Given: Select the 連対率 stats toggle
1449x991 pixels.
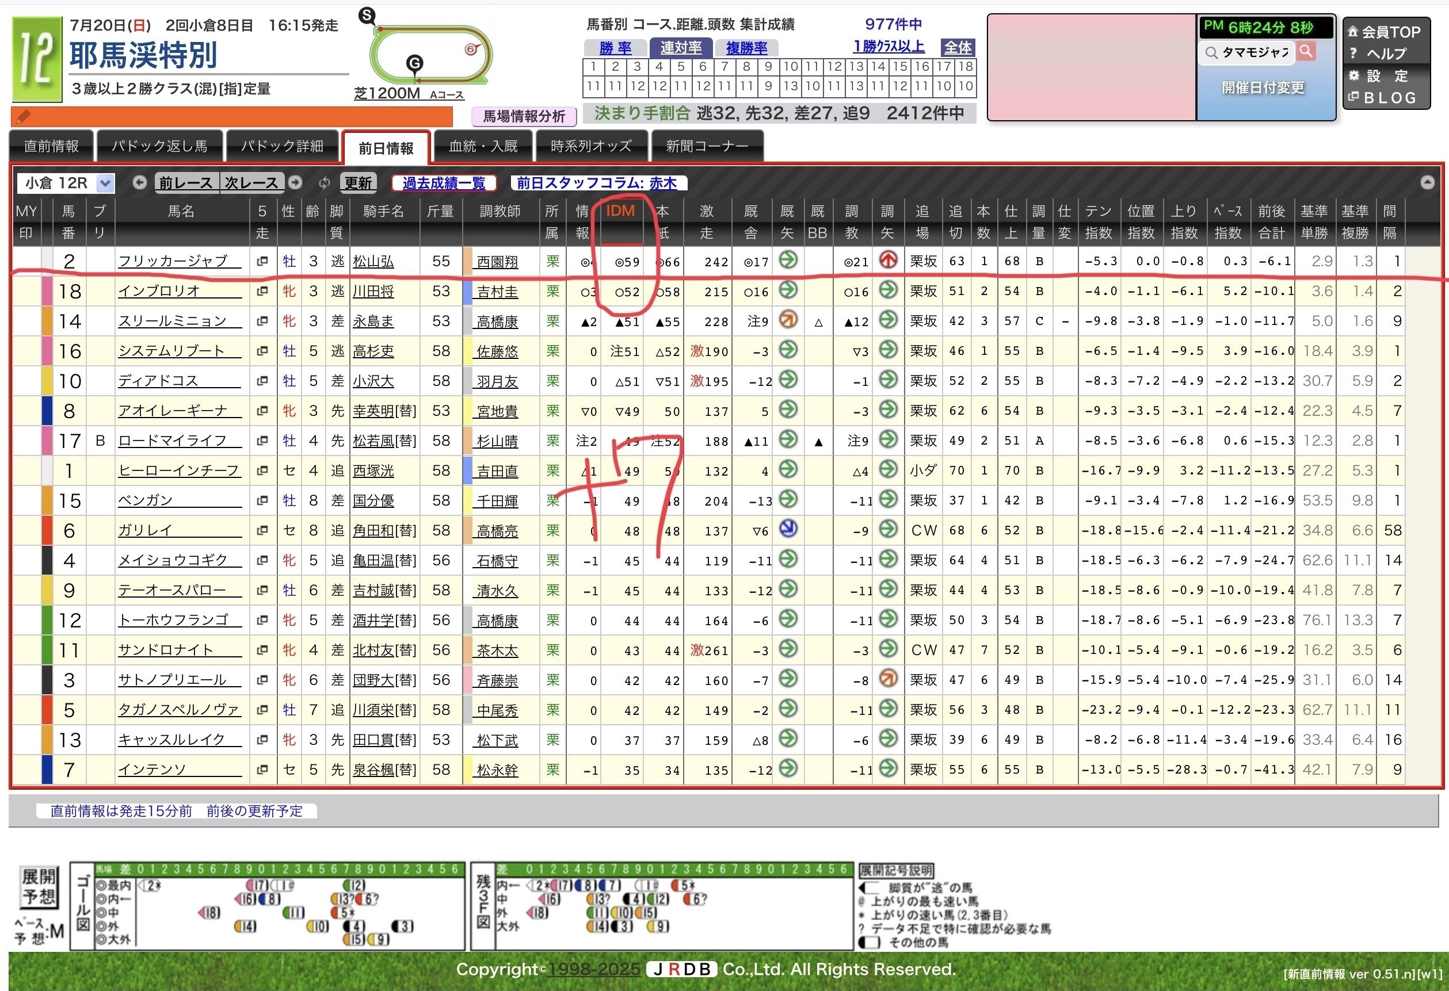Looking at the screenshot, I should [681, 47].
